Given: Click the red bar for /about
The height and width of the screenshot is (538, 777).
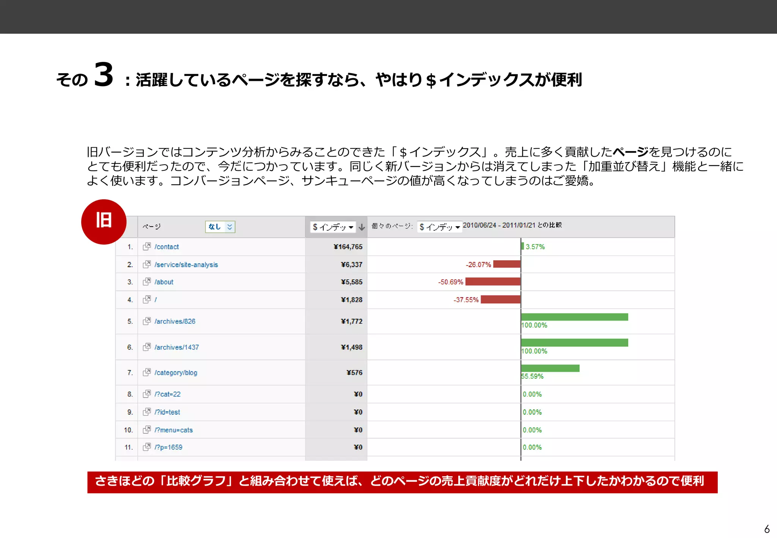Looking at the screenshot, I should (x=493, y=282).
